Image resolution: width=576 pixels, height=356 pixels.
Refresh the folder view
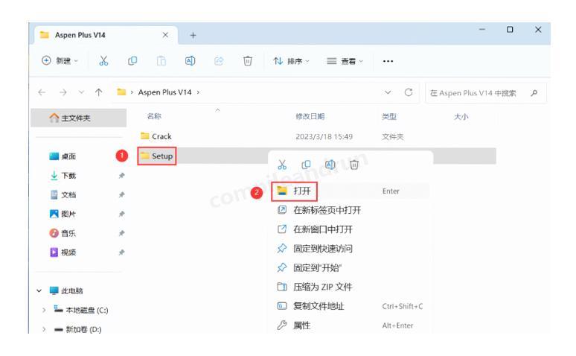tap(409, 92)
